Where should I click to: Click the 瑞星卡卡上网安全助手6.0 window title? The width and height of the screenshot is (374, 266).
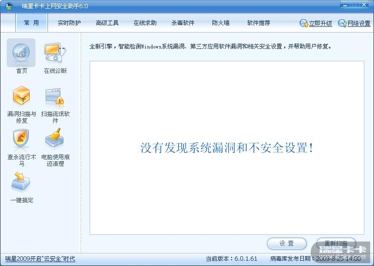[x=55, y=6]
